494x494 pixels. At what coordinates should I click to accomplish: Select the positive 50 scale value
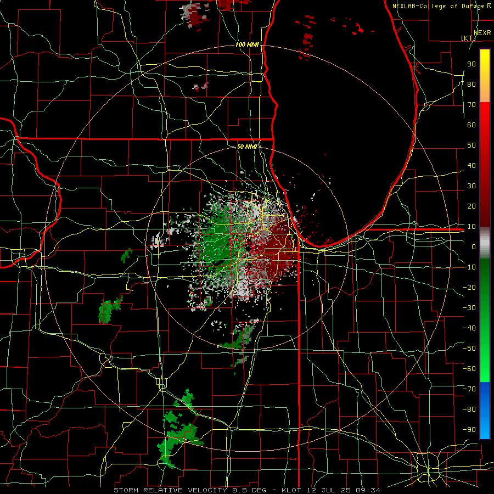pyautogui.click(x=471, y=145)
